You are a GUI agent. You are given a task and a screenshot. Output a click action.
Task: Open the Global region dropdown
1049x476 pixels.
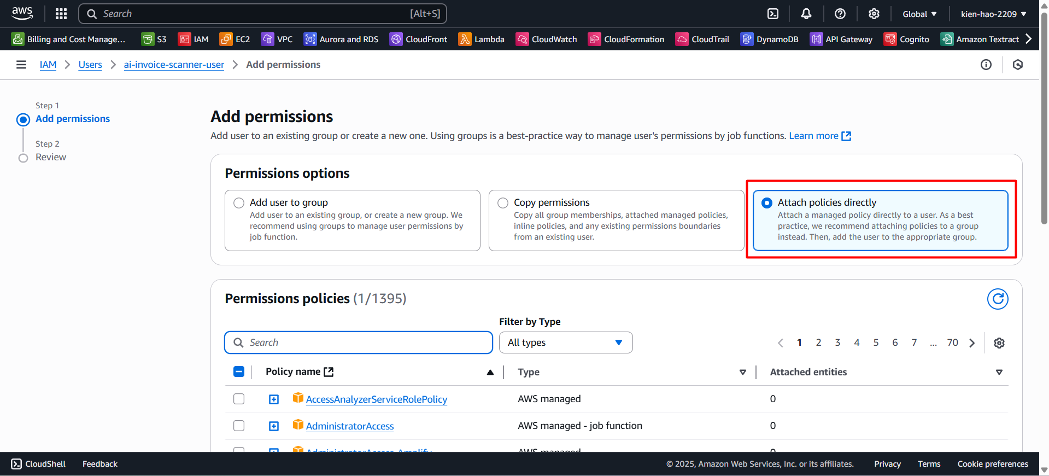[919, 14]
